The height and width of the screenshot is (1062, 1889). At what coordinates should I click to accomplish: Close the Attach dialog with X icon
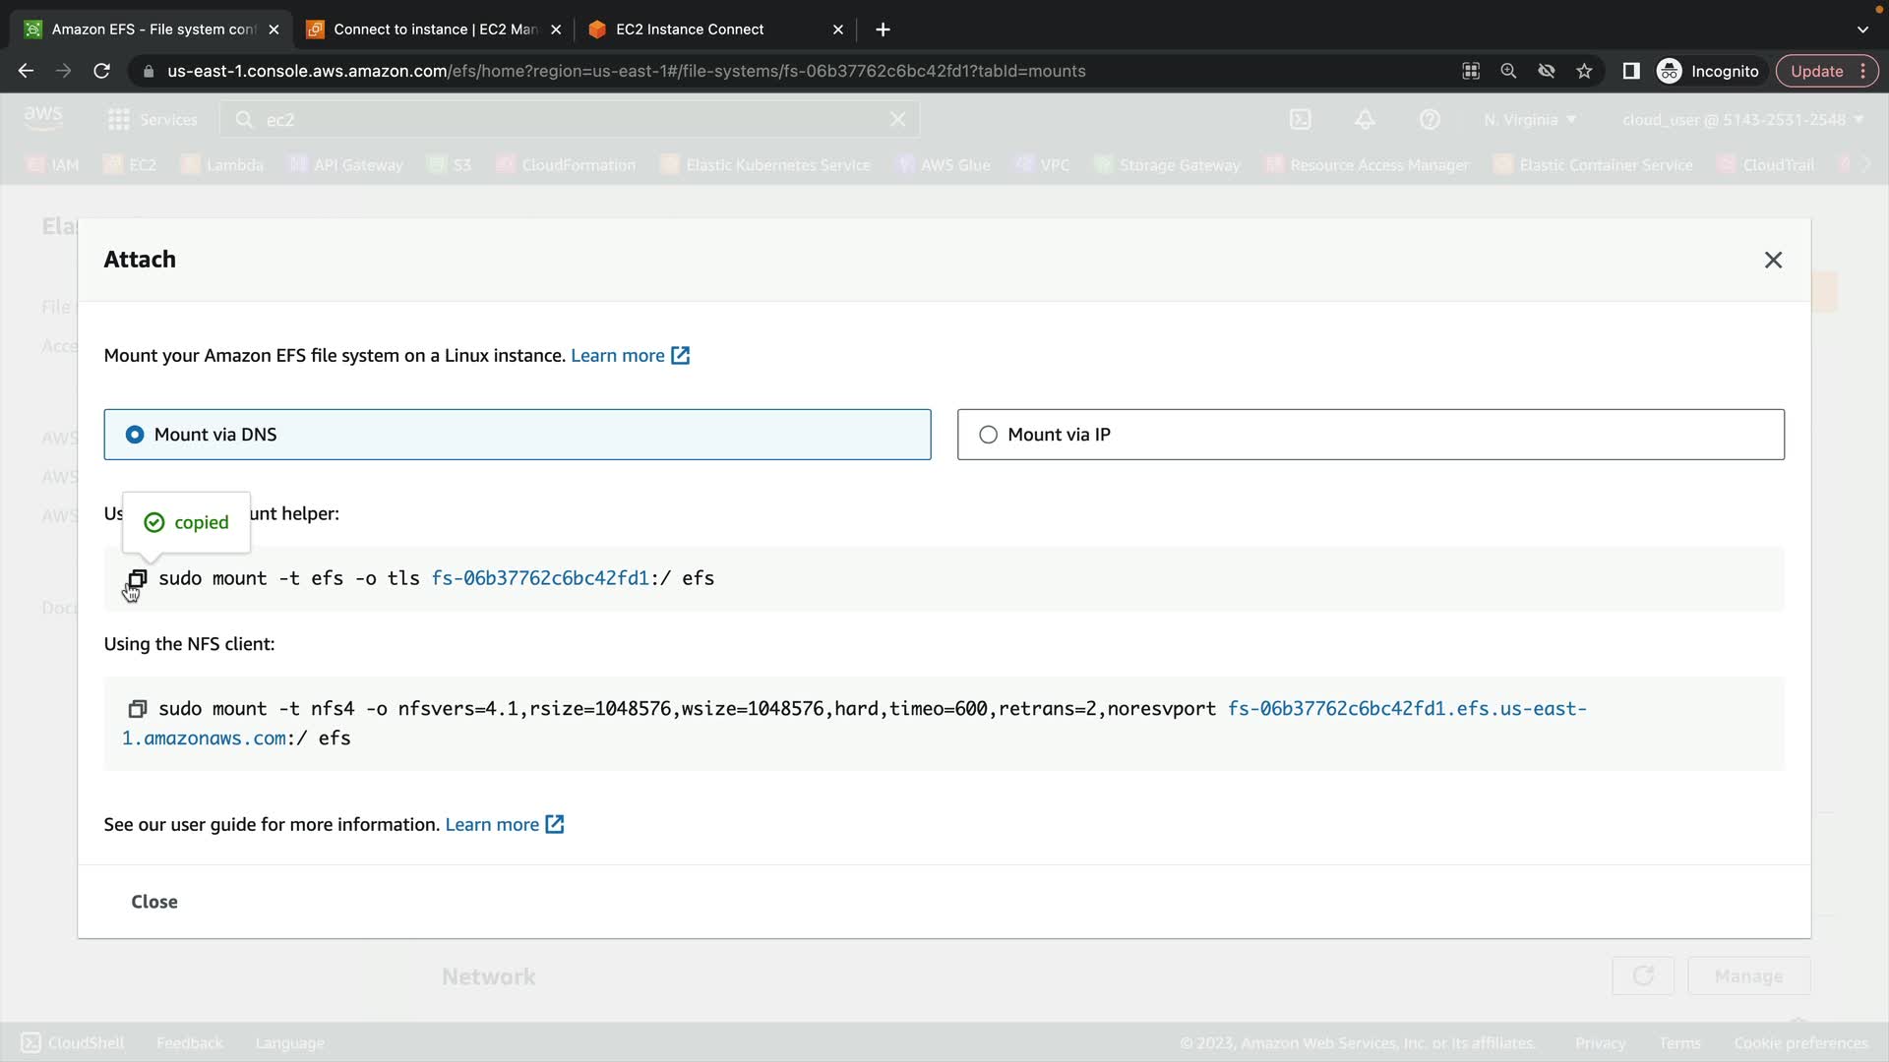point(1773,260)
